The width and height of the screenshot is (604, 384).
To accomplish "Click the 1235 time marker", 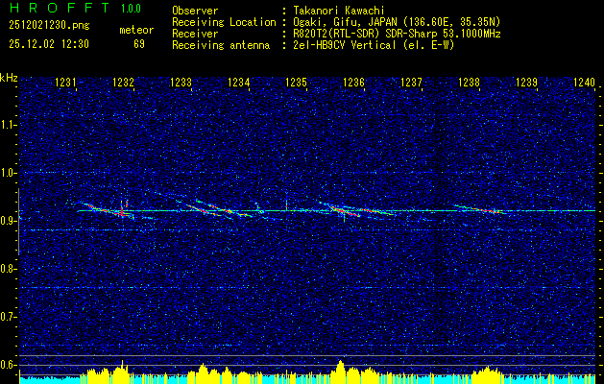I will 296,82.
